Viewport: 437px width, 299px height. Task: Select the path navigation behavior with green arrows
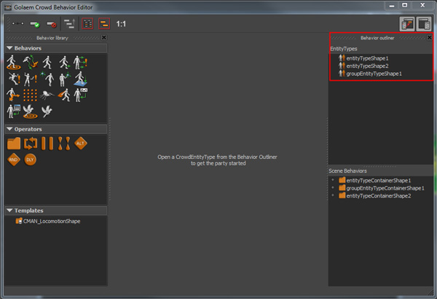tap(31, 62)
